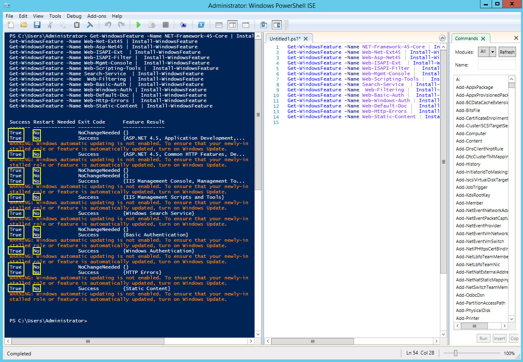Viewport: 523px width, 362px height.
Task: Select the Run Selection toolbar icon
Action: click(x=152, y=25)
